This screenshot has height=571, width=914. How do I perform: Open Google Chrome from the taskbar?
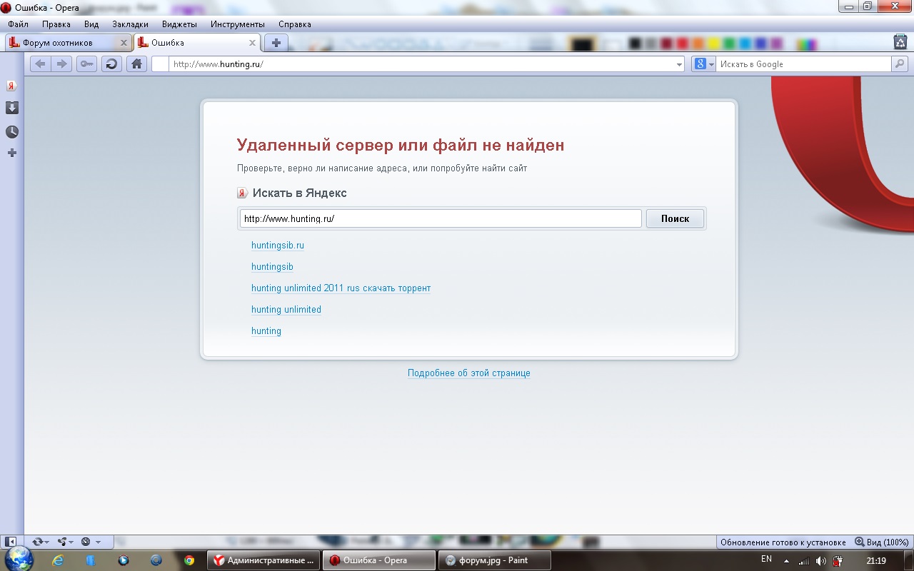189,560
